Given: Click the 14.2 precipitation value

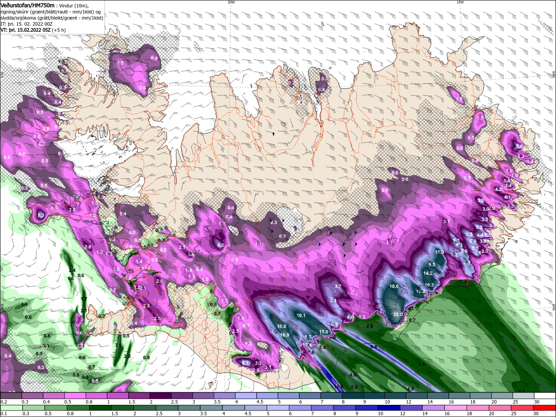Looking at the screenshot, I should point(428,273).
